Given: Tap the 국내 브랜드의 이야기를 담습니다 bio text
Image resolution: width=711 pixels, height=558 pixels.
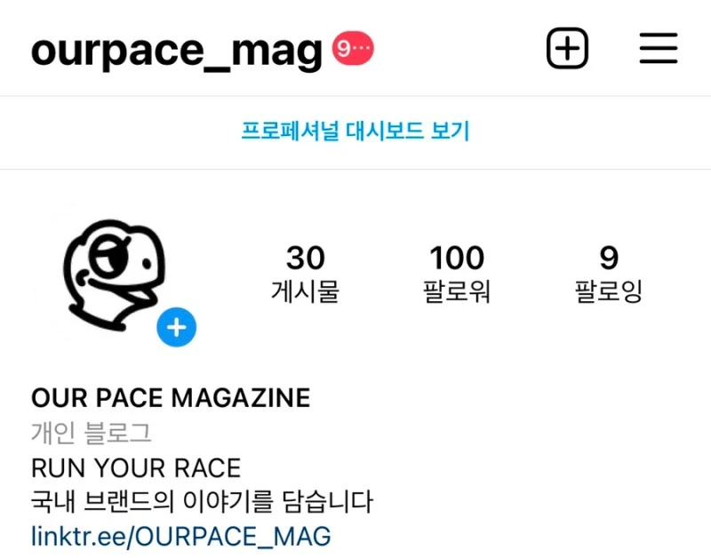Looking at the screenshot, I should (202, 501).
